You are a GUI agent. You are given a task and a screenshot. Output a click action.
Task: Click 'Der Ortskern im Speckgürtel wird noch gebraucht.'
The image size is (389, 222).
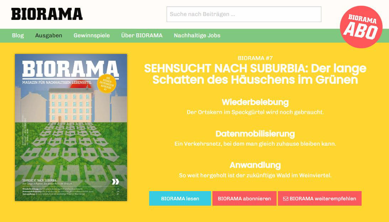[255, 112]
